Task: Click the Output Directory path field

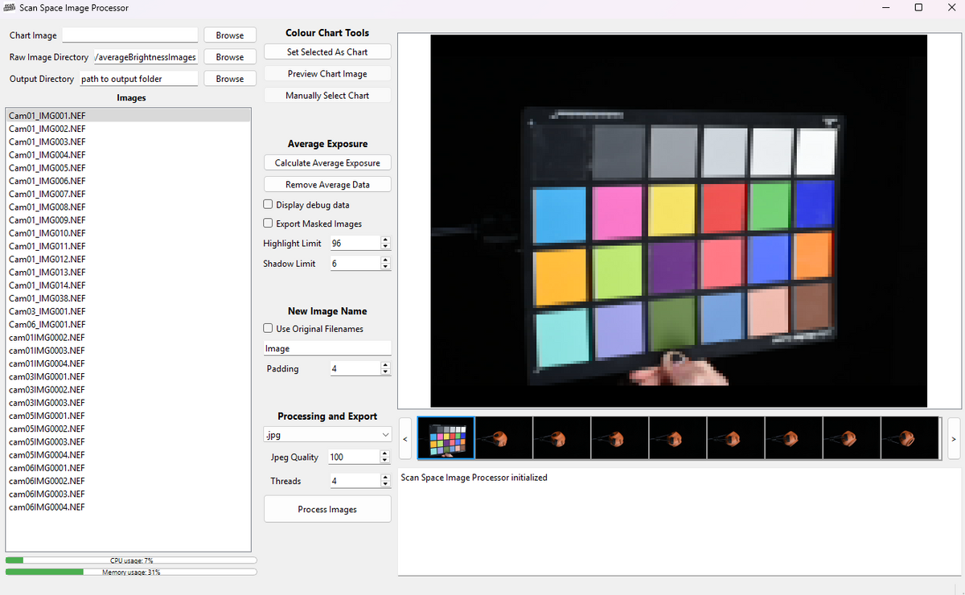Action: 138,79
